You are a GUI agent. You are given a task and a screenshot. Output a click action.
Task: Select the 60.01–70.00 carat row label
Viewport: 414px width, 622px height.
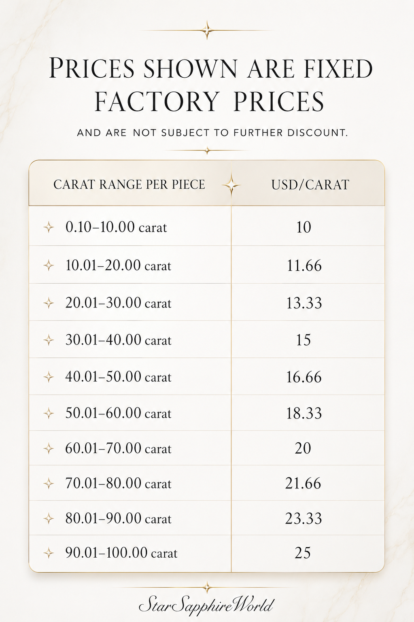[x=118, y=448]
